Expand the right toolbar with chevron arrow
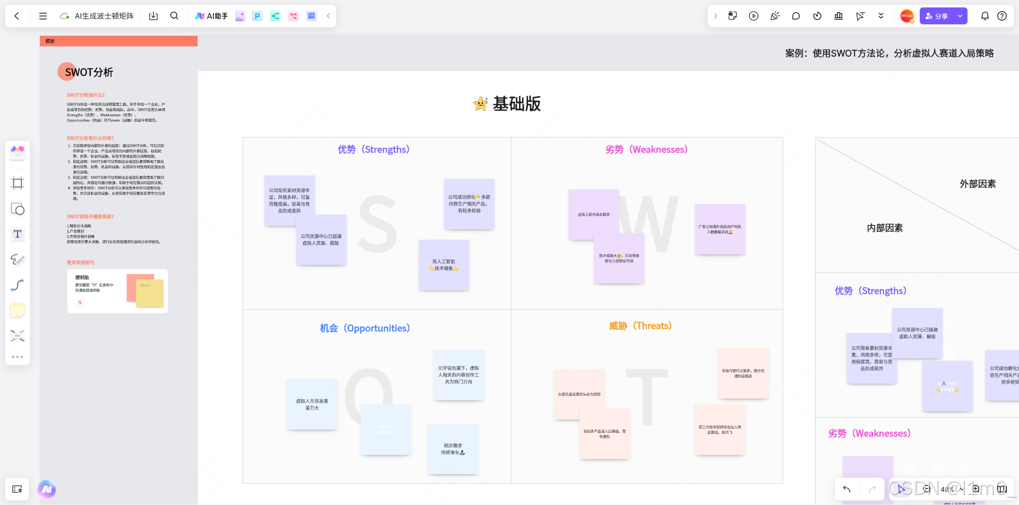The image size is (1019, 505). (715, 16)
